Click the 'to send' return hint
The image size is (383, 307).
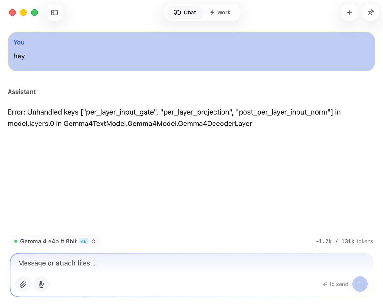click(335, 284)
